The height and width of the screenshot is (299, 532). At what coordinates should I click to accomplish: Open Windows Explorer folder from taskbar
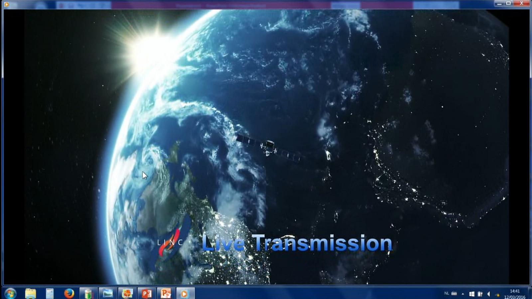(x=31, y=293)
